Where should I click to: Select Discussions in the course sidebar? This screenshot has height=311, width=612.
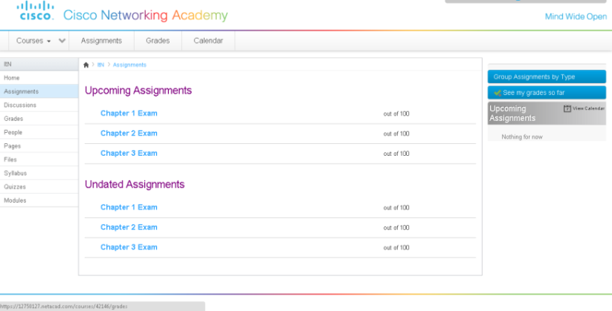[x=20, y=105]
